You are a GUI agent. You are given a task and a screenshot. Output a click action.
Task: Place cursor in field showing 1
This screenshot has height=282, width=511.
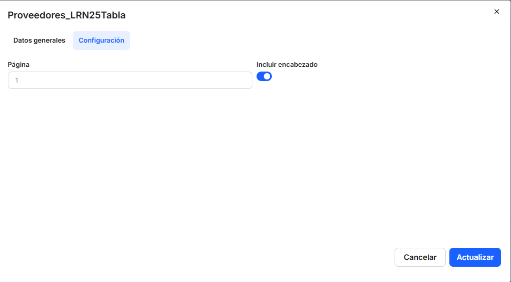(x=130, y=80)
